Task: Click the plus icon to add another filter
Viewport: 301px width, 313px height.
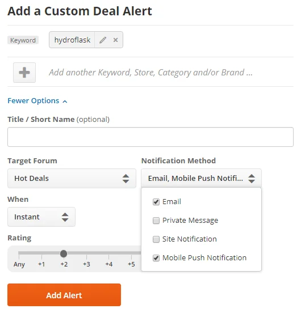Action: click(24, 73)
